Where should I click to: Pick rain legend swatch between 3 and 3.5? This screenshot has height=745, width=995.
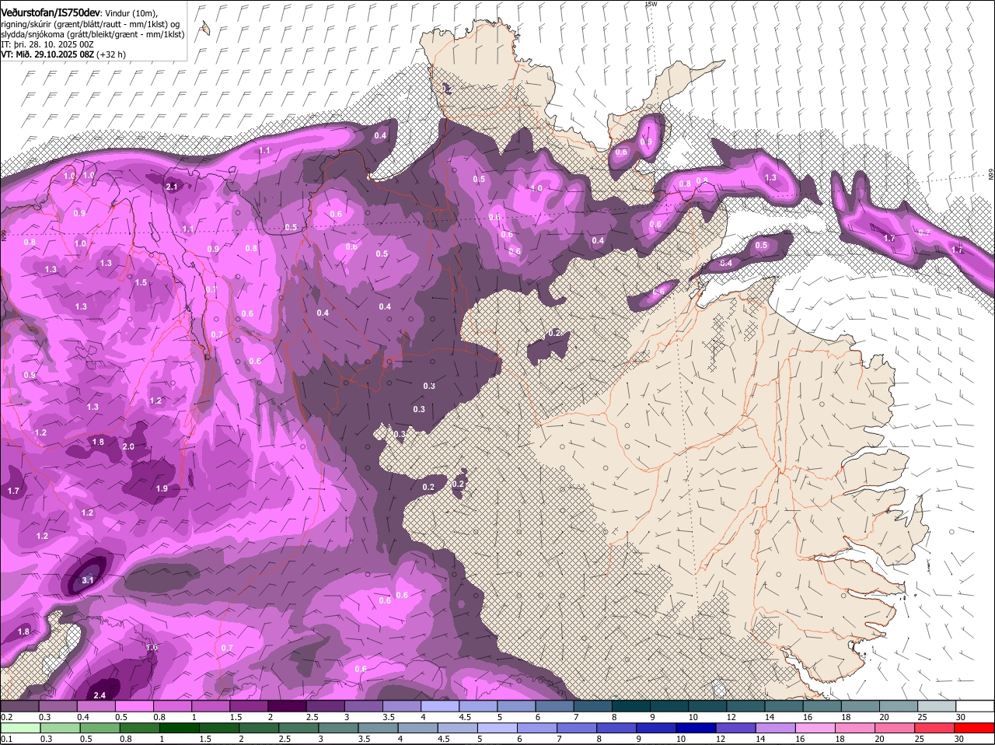[338, 728]
